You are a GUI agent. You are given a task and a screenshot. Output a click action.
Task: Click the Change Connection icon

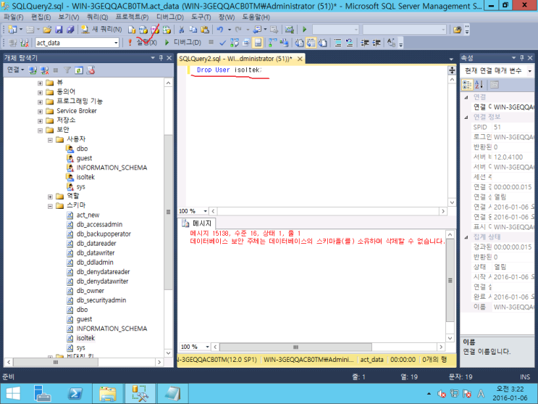click(x=25, y=43)
